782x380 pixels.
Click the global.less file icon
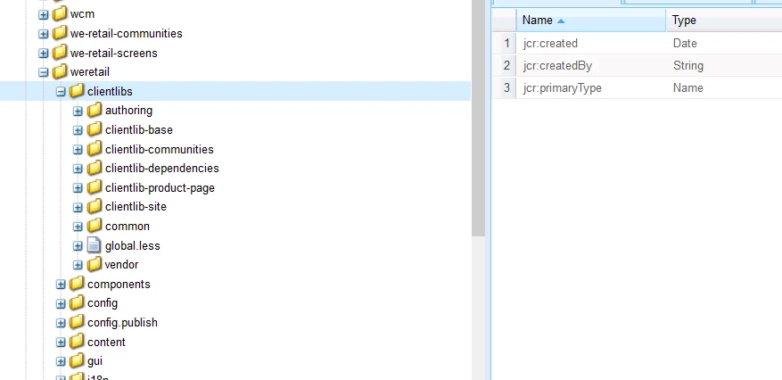pyautogui.click(x=94, y=244)
